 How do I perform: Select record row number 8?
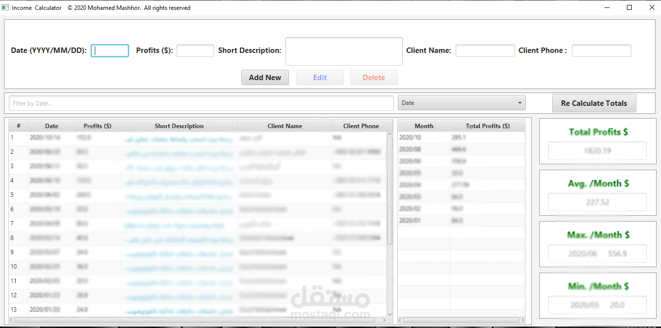[x=197, y=238]
